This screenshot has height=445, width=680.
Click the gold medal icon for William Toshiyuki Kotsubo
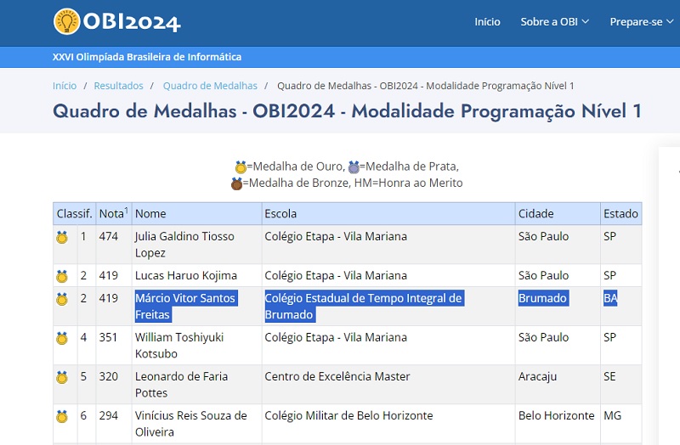[62, 338]
